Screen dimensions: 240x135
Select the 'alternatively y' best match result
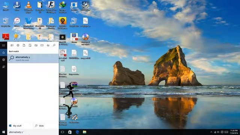pos(33,58)
